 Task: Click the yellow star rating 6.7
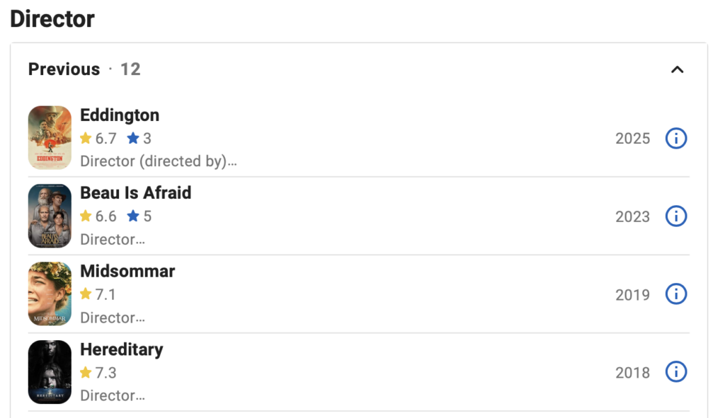point(98,138)
